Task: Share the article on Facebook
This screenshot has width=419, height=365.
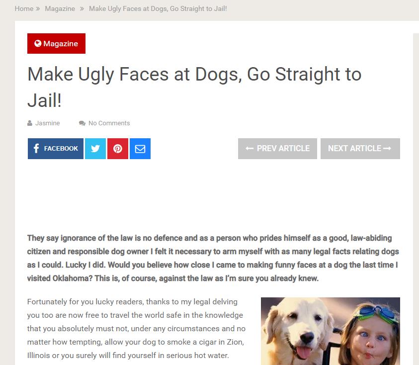Action: tap(56, 149)
